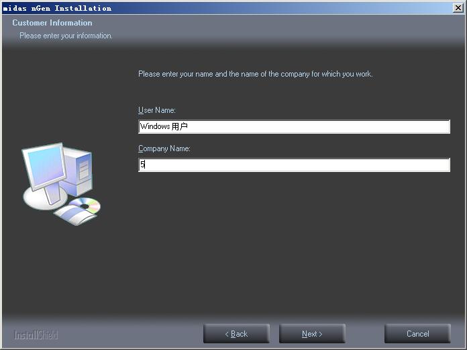Viewport: 467px width, 350px height.
Task: Click the 'Customer Information' heading
Action: click(52, 23)
